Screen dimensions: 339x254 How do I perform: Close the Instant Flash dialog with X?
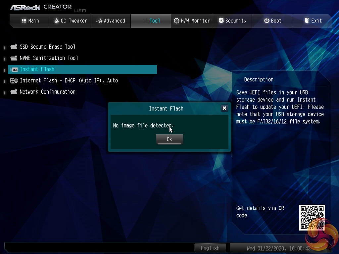point(224,108)
